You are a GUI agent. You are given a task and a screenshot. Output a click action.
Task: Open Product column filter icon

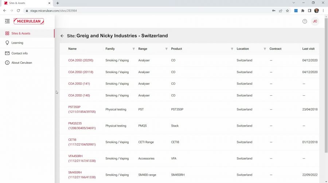(x=232, y=49)
